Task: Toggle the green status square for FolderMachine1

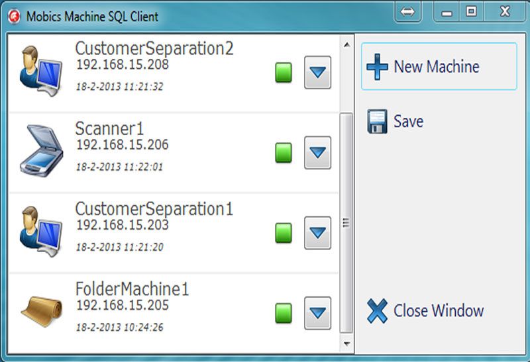Action: [284, 313]
